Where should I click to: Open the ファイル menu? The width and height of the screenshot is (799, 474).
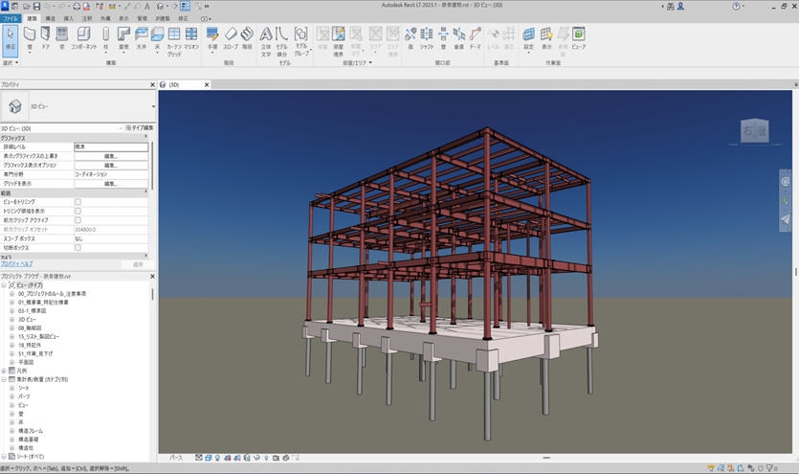click(x=11, y=18)
